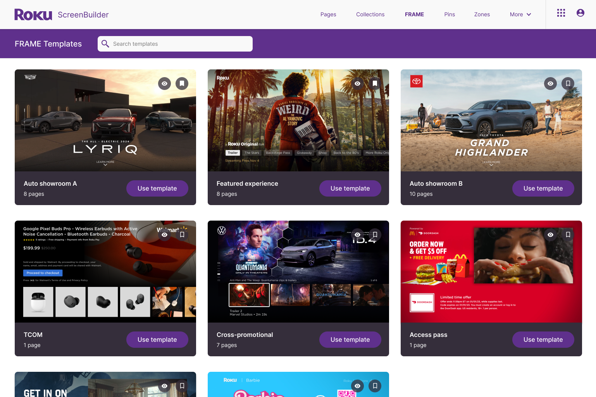Open the user account profile icon
This screenshot has width=596, height=397.
point(580,13)
